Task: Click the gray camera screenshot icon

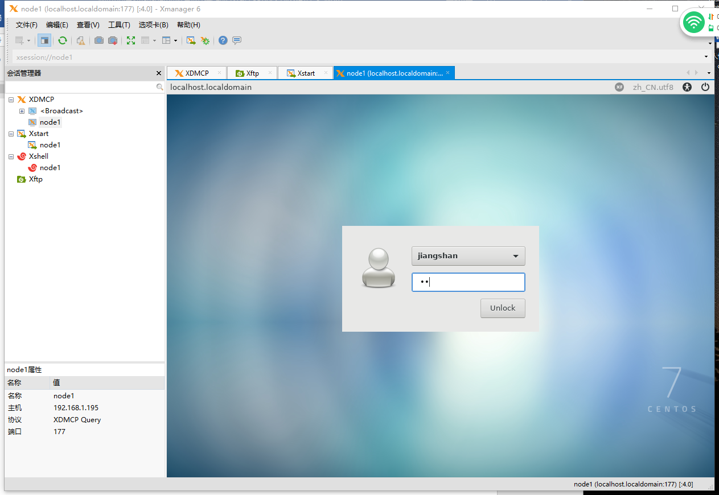Action: point(99,40)
